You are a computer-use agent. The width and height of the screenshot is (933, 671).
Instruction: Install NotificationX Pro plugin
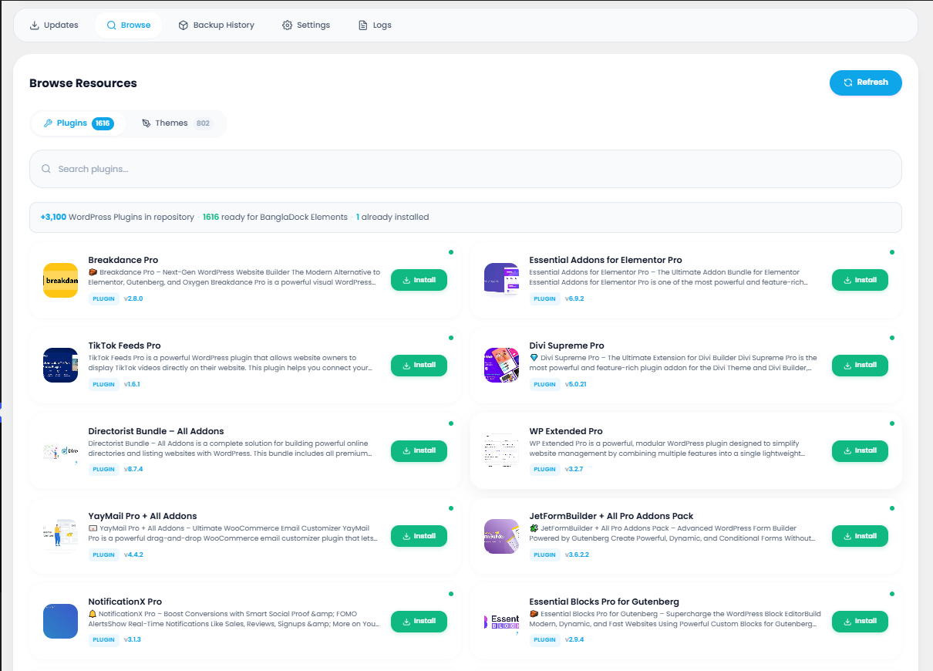(x=419, y=621)
